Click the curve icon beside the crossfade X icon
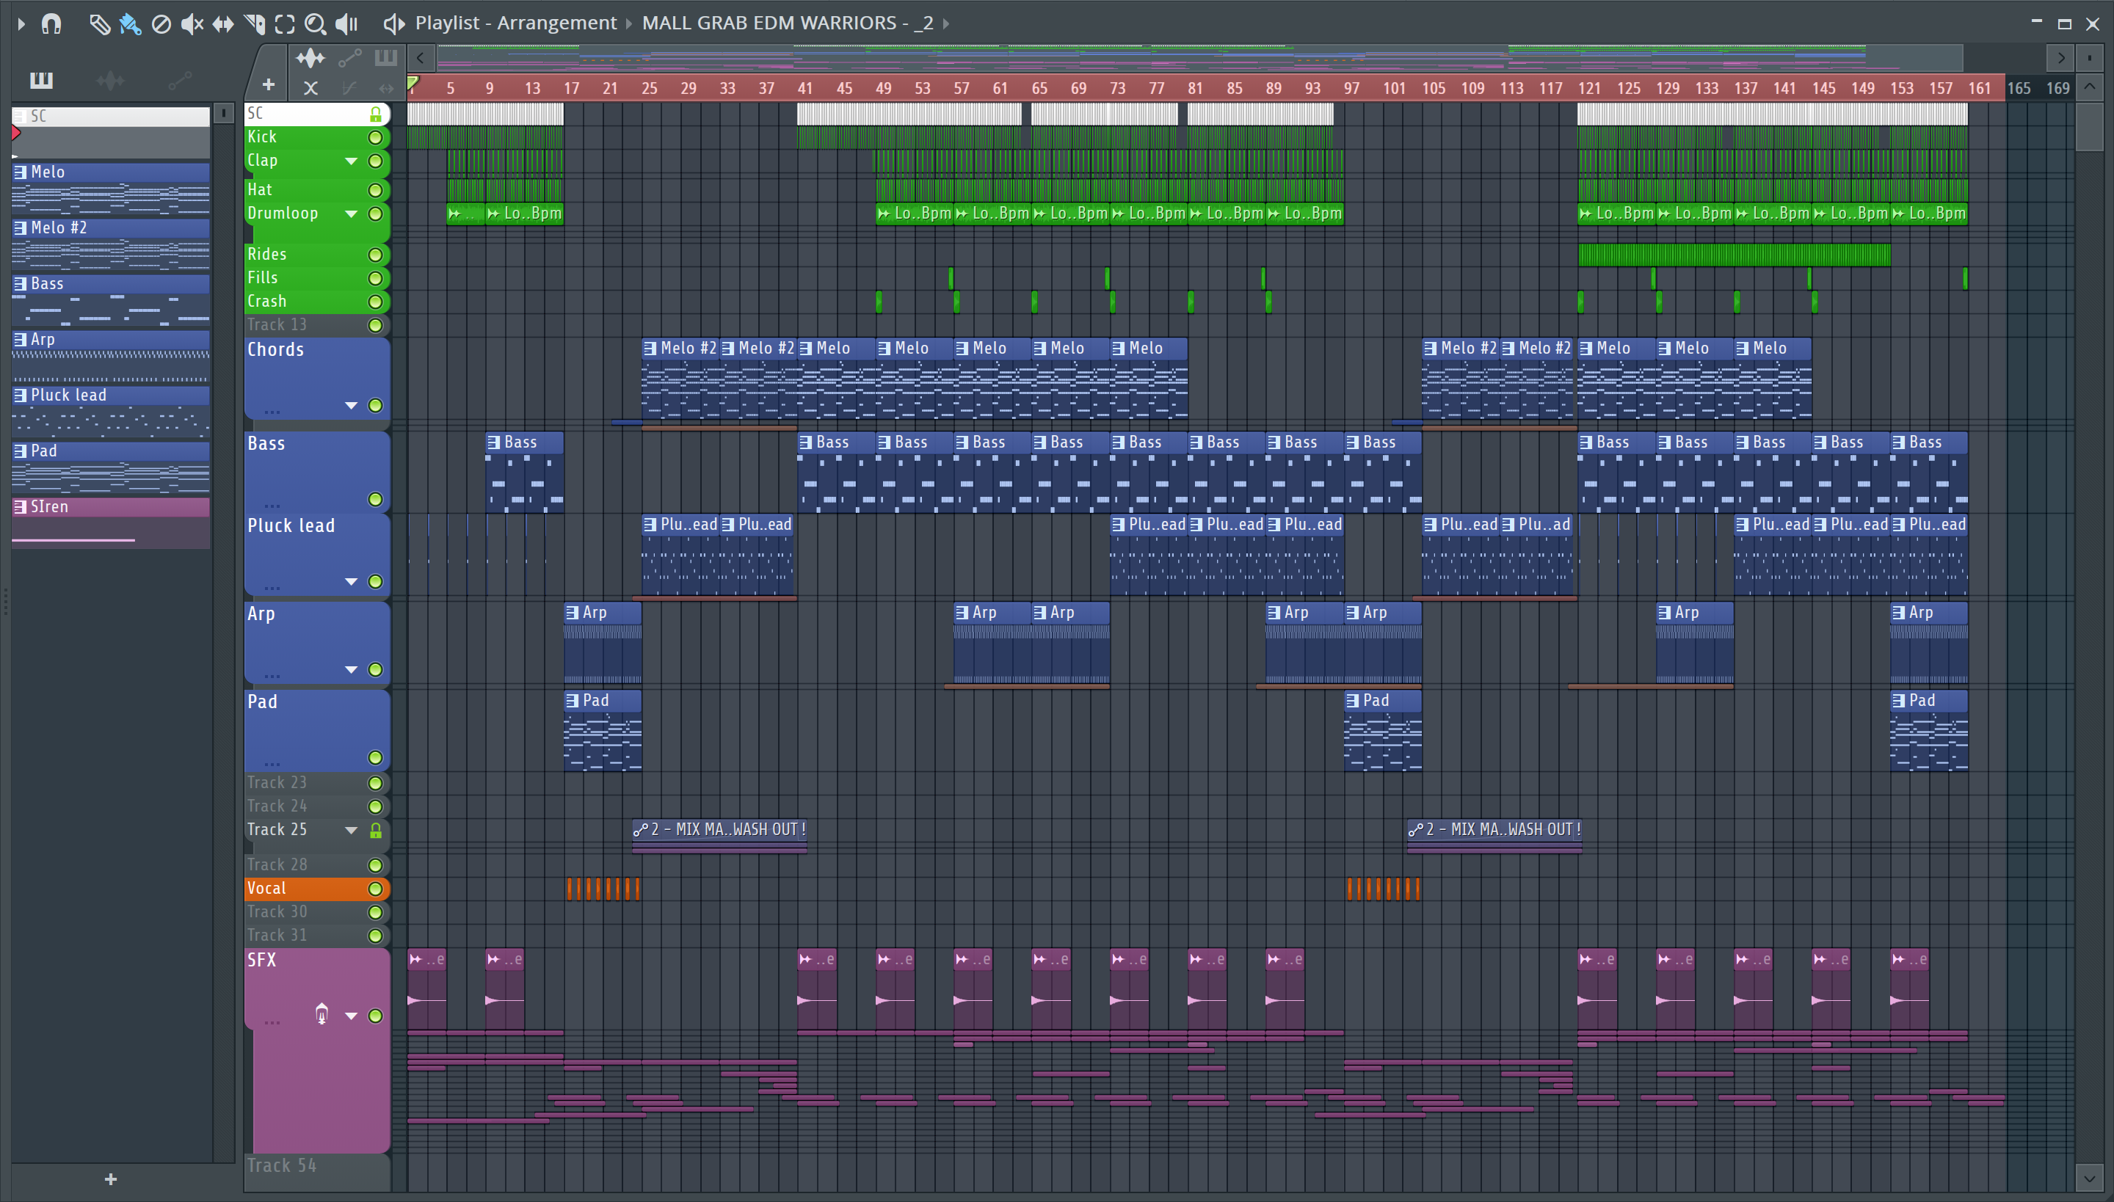Viewport: 2114px width, 1202px height. click(350, 87)
